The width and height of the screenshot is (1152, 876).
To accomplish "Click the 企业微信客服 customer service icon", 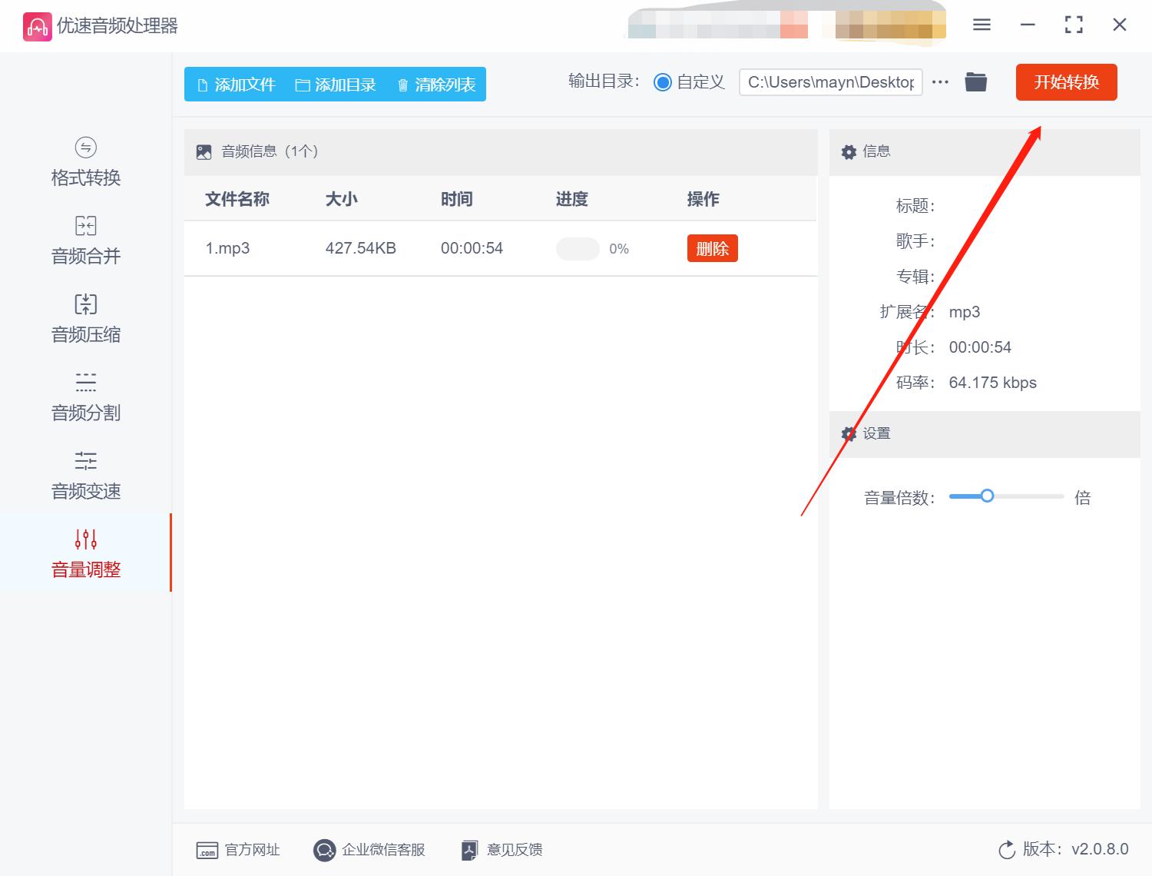I will pyautogui.click(x=324, y=850).
